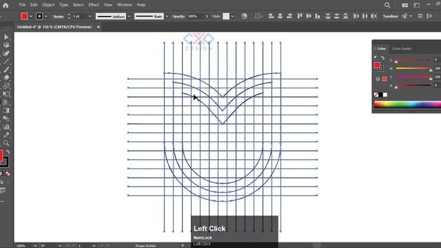Image resolution: width=441 pixels, height=248 pixels.
Task: Open the Window menu
Action: (x=124, y=5)
